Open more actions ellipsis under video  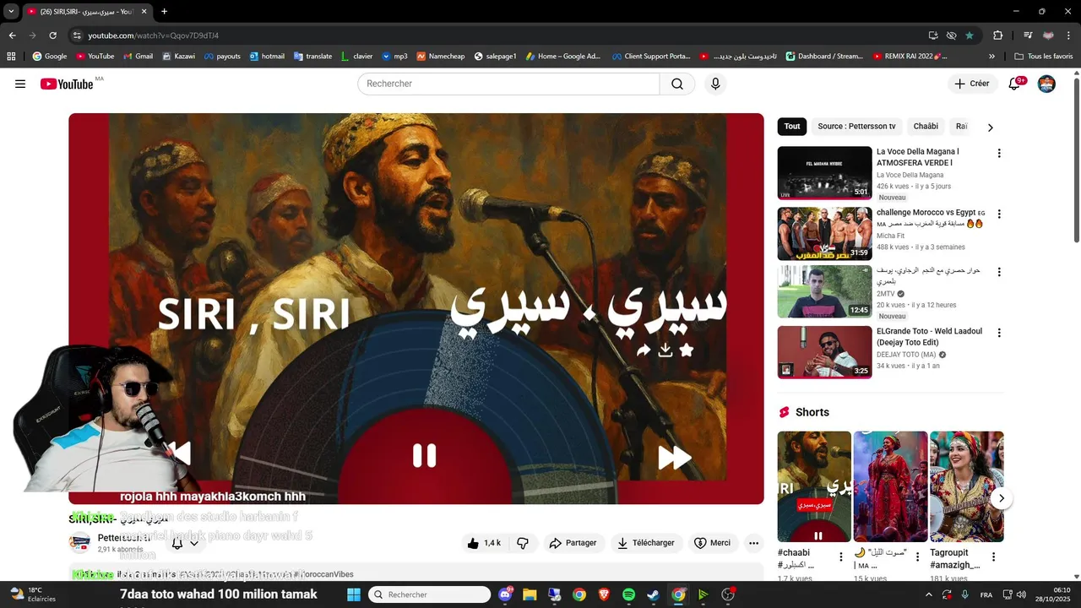tap(753, 543)
